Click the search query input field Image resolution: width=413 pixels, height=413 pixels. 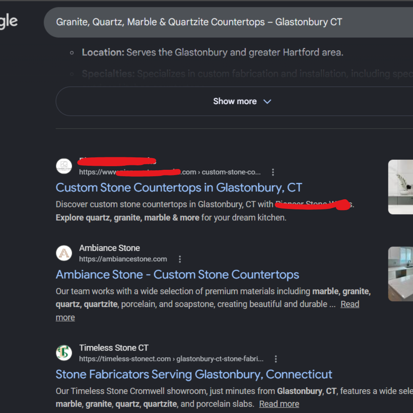coord(228,22)
